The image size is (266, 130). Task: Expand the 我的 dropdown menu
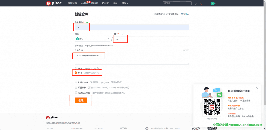(x=125, y=3)
